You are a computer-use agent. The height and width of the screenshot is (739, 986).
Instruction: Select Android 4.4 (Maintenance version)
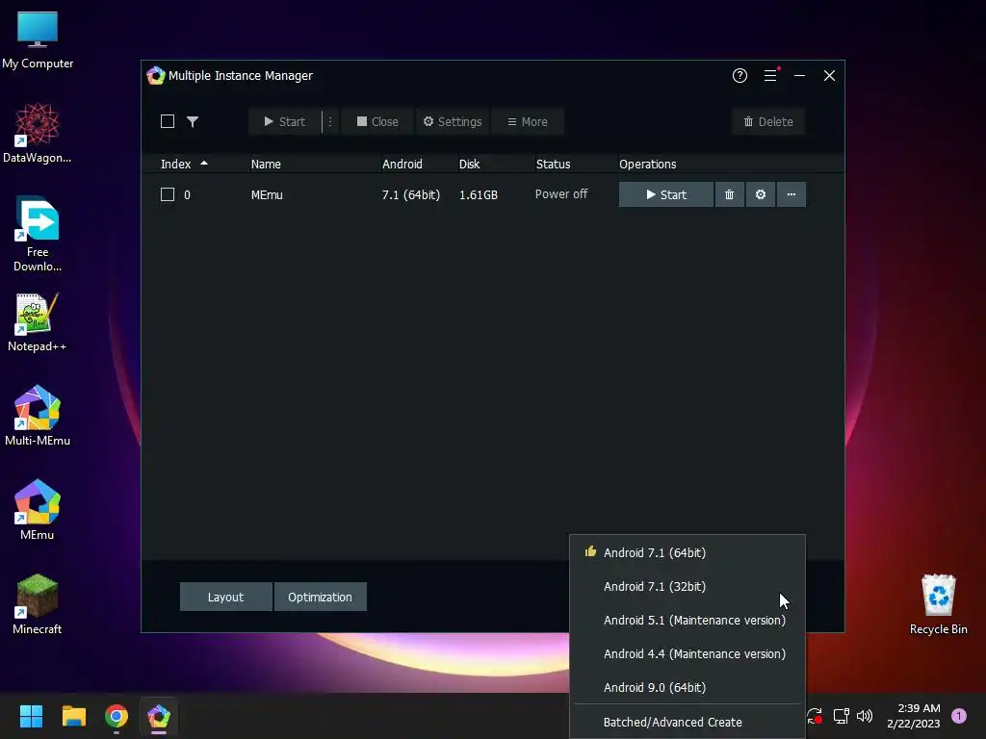tap(688, 654)
